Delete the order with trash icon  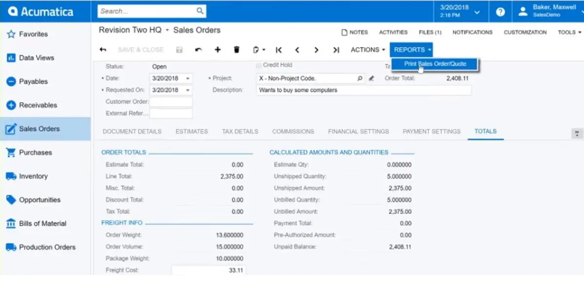click(237, 50)
